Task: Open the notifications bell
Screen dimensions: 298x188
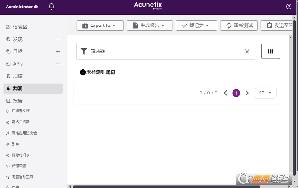Action: [51, 7]
